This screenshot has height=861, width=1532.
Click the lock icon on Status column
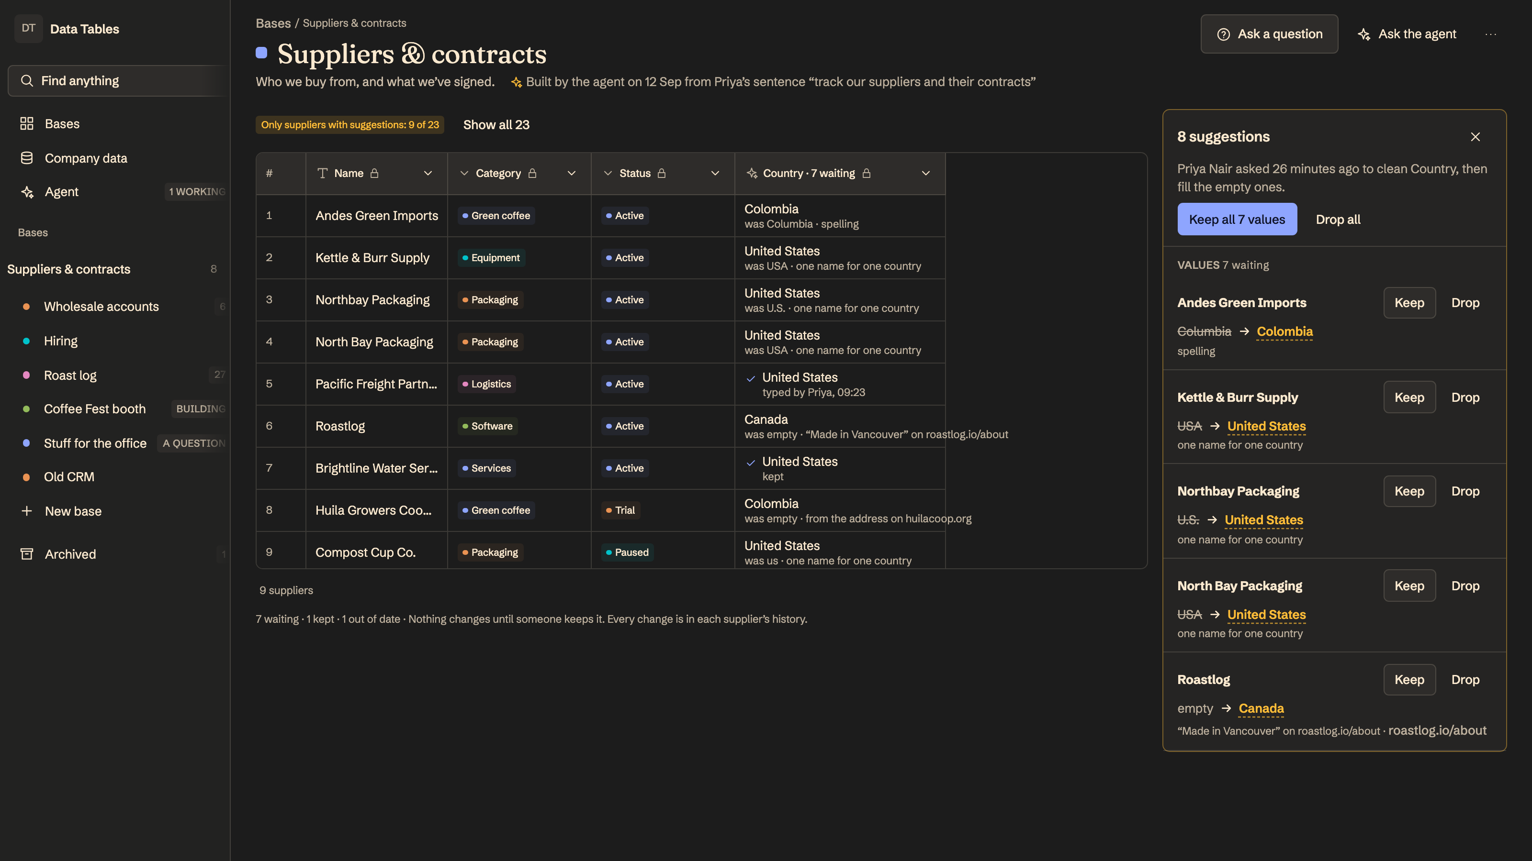point(661,173)
